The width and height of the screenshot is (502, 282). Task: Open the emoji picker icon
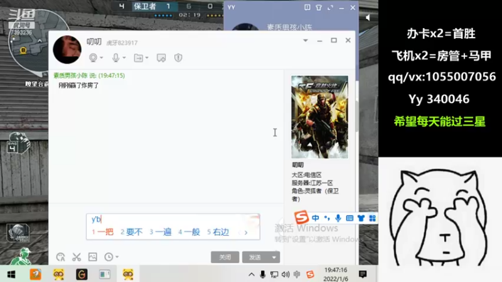60,257
